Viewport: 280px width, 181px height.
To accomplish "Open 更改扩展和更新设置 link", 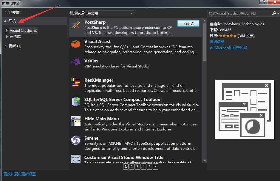I will (x=20, y=174).
